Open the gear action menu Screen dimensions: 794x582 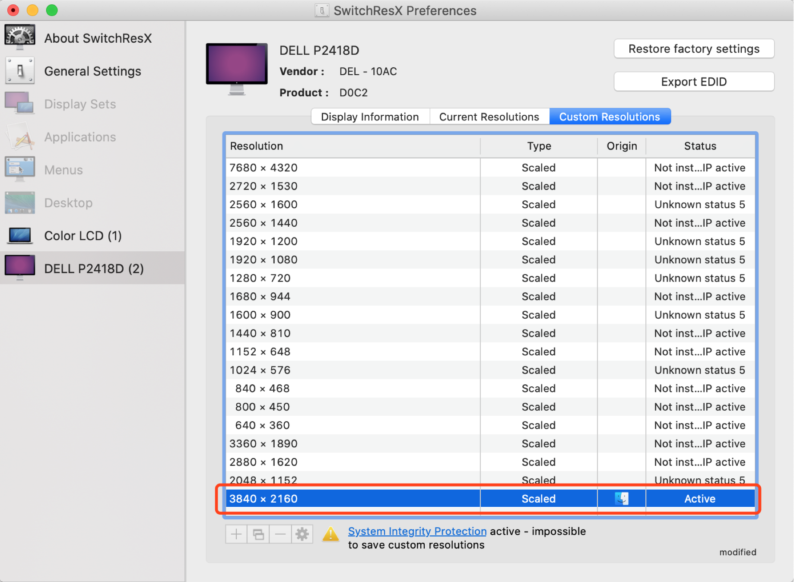pos(302,535)
